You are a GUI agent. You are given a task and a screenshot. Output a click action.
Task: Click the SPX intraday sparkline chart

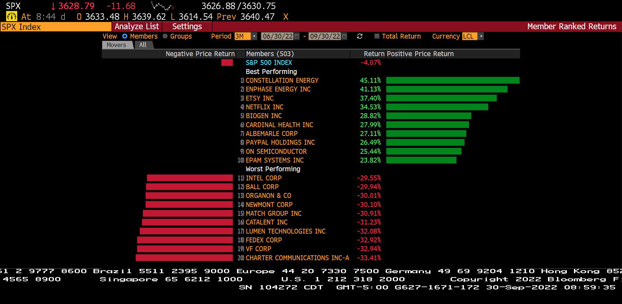point(163,6)
